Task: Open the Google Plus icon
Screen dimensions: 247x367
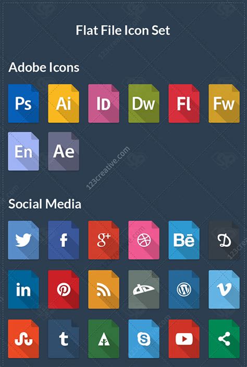Action: (104, 240)
